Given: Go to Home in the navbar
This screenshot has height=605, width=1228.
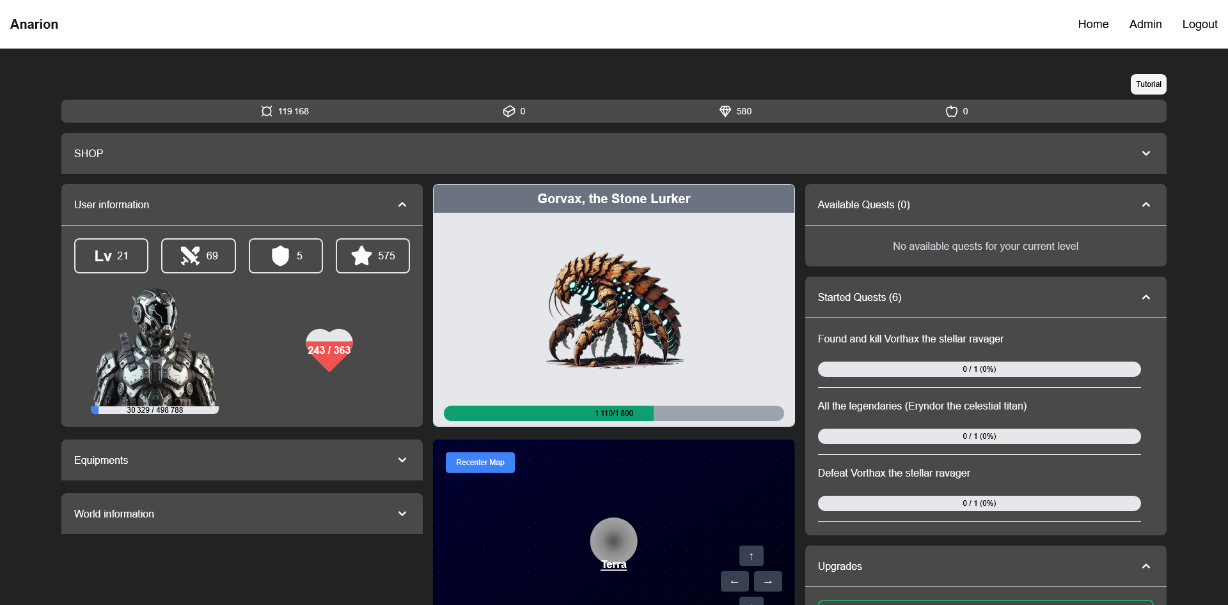Looking at the screenshot, I should 1093,24.
